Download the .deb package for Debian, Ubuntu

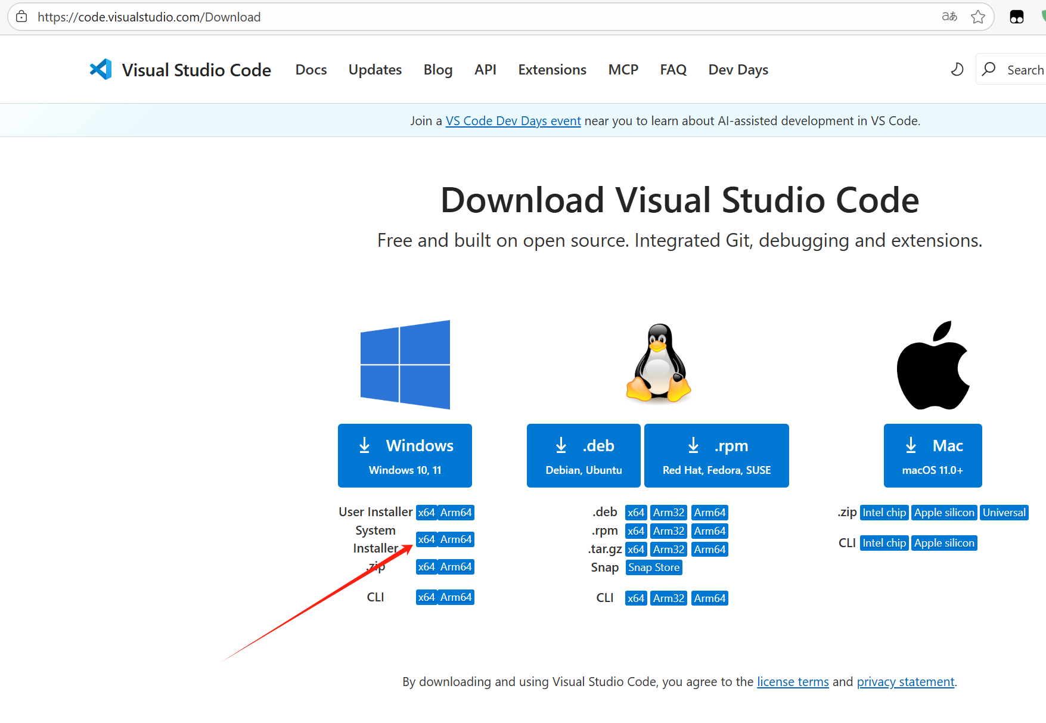point(583,456)
